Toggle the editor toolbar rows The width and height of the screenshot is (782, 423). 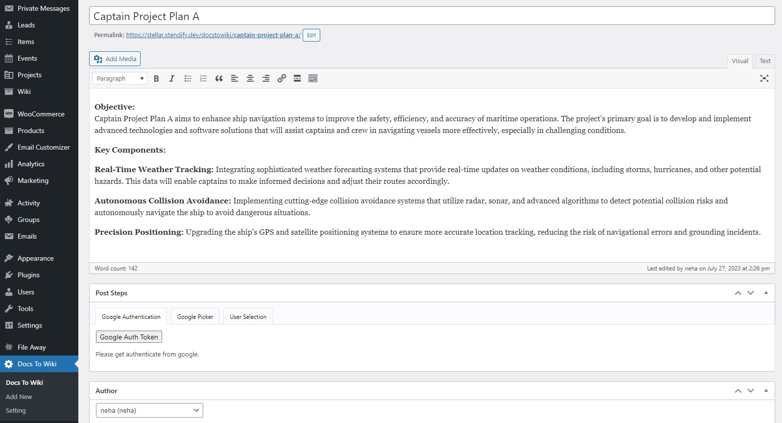pyautogui.click(x=313, y=78)
